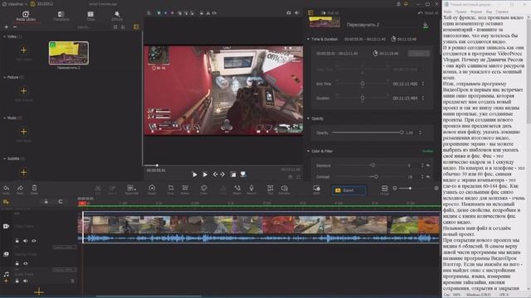Click the Video Track camera icon

(6, 226)
